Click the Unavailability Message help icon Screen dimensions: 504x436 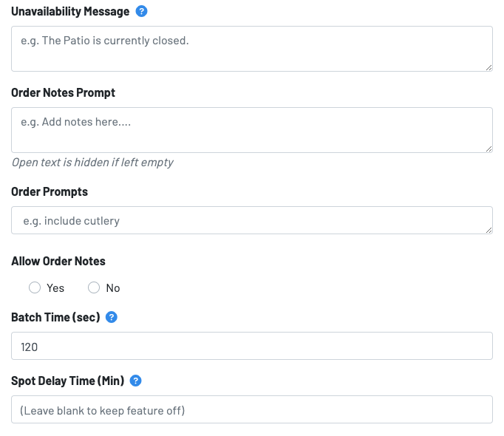pyautogui.click(x=142, y=12)
